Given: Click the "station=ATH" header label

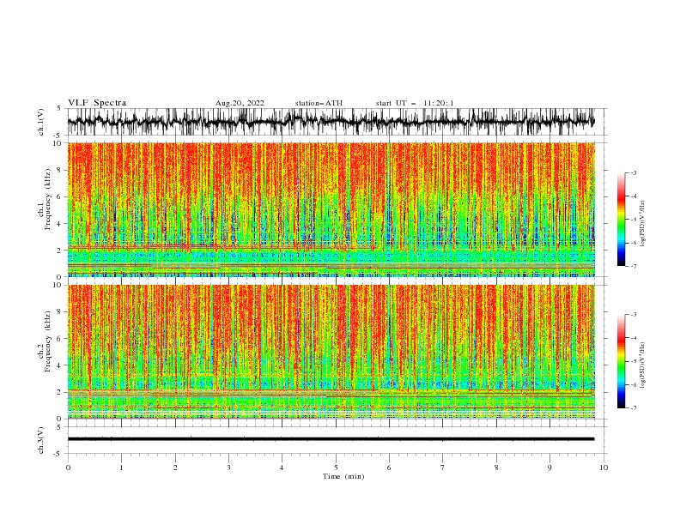Looking at the screenshot, I should coord(319,103).
